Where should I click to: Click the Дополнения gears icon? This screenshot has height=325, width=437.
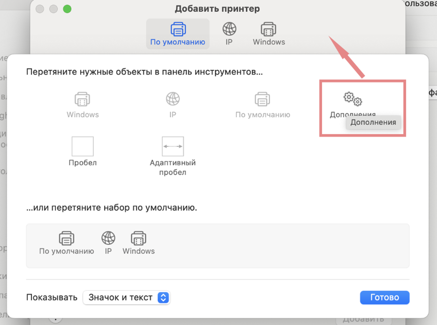(353, 99)
